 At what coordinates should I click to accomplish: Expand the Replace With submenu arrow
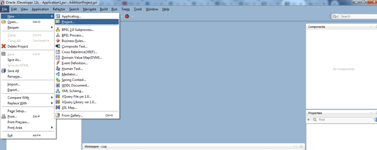(x=52, y=103)
